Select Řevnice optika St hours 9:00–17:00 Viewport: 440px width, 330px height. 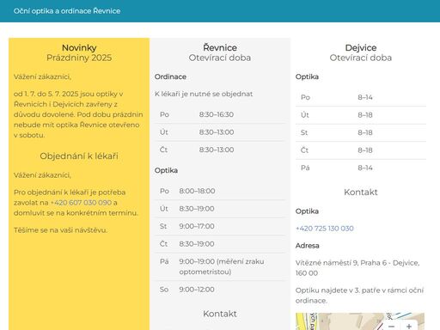tap(197, 226)
